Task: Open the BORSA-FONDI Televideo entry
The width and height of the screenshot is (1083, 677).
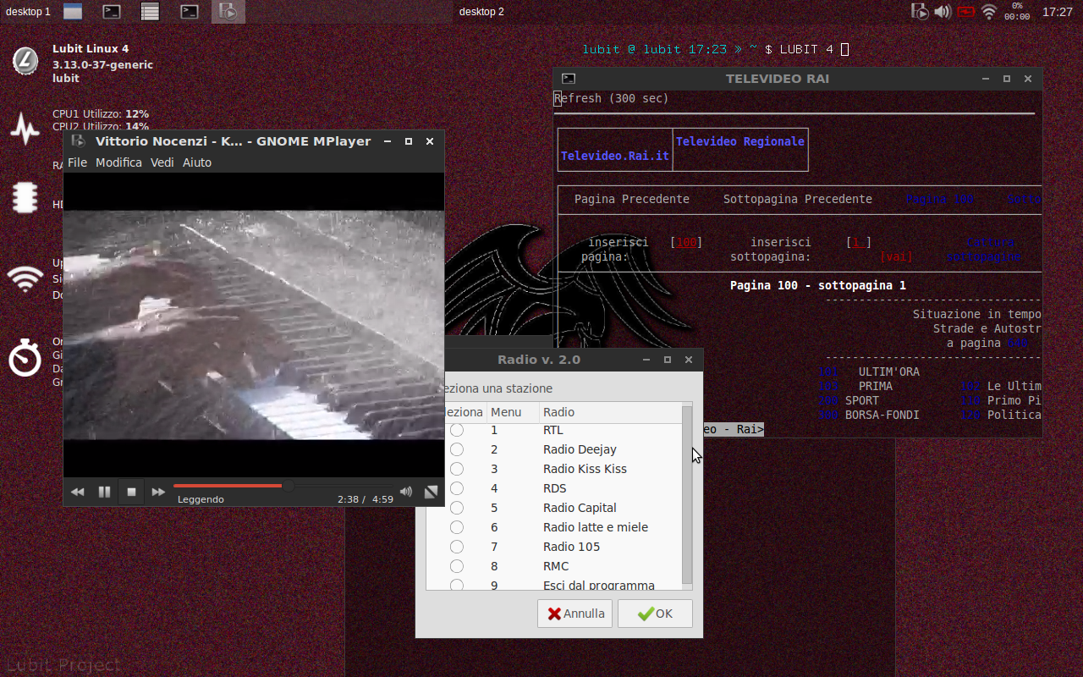Action: point(882,415)
